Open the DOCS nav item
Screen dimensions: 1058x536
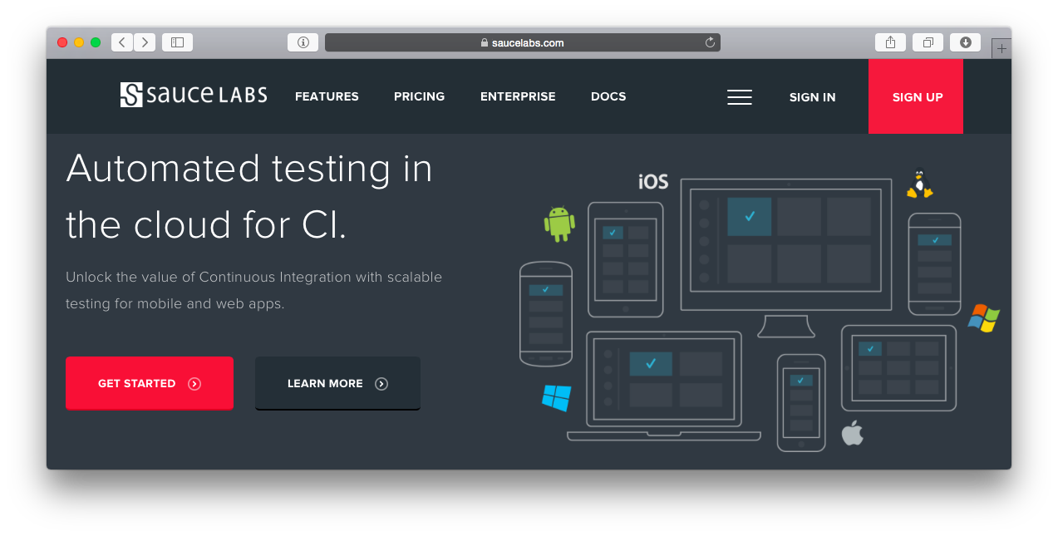tap(608, 96)
